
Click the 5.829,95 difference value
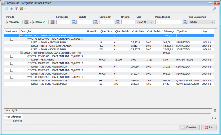point(168,49)
